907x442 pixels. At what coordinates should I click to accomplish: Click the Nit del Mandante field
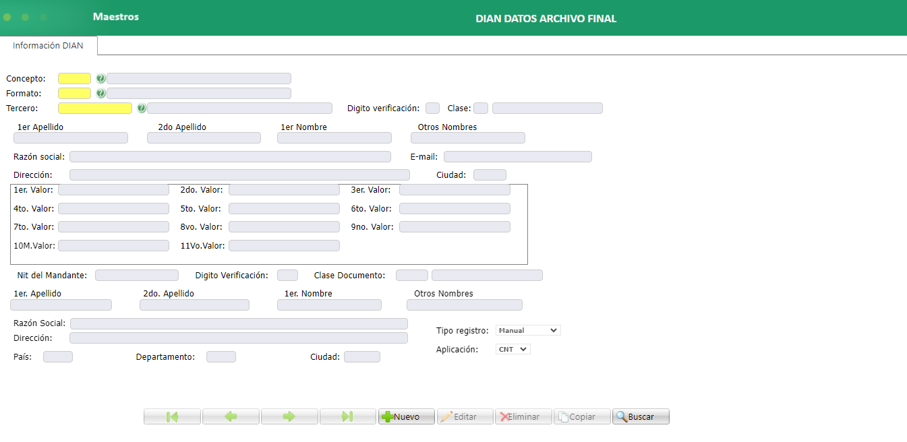[x=137, y=276]
